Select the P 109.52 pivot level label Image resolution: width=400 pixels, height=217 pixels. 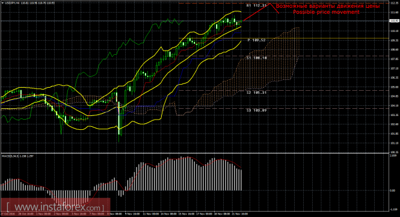click(256, 40)
